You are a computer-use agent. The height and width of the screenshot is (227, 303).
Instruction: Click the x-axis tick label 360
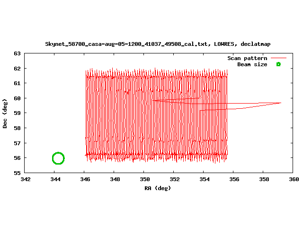point(294,180)
